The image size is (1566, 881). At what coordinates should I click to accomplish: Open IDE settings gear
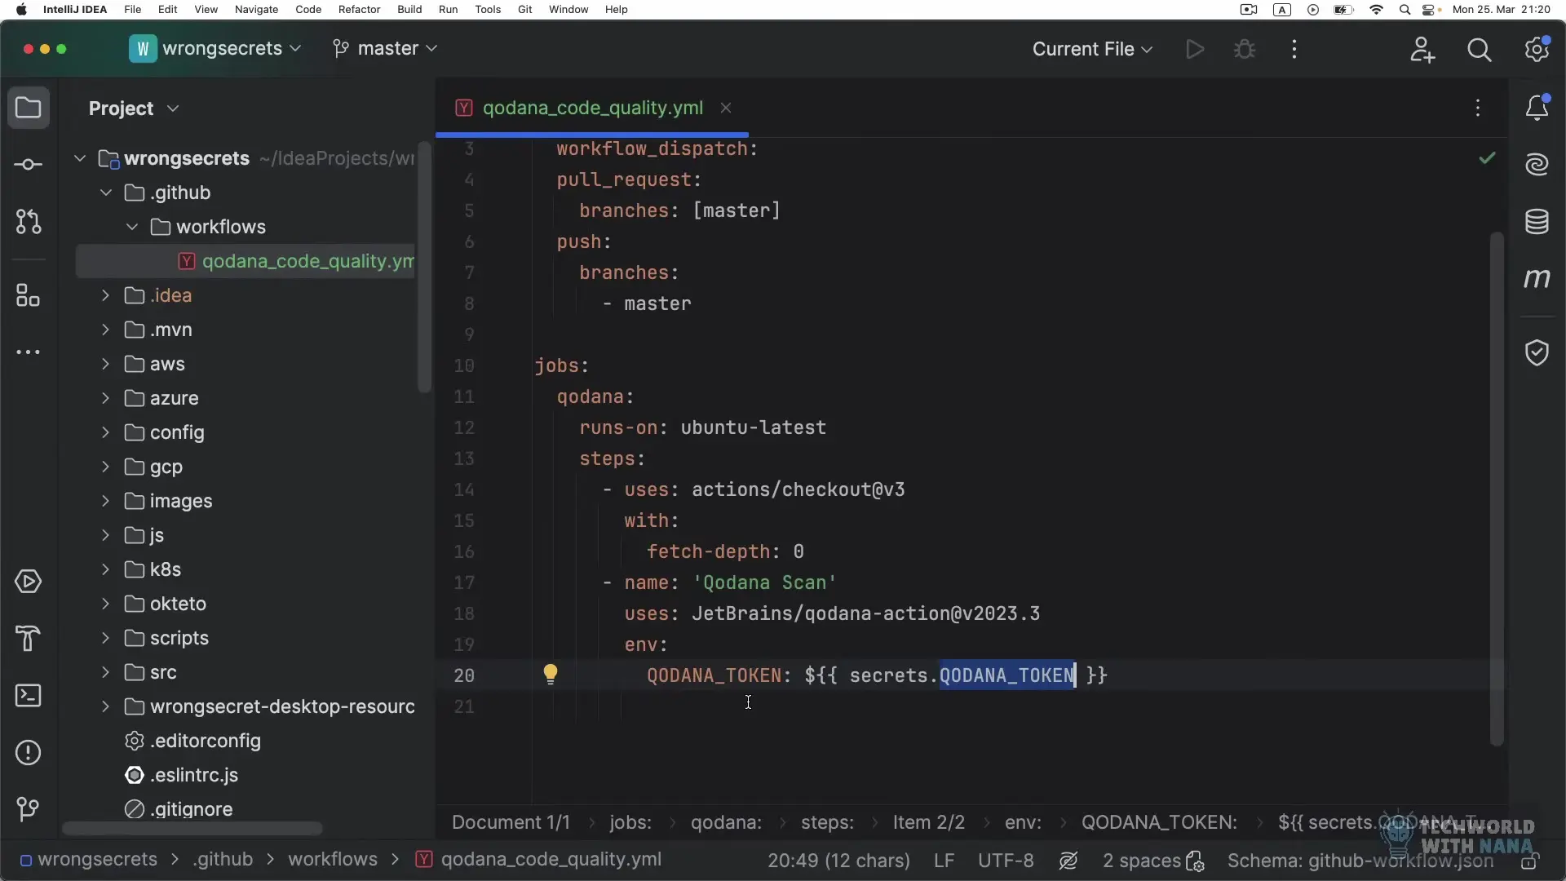[1537, 49]
